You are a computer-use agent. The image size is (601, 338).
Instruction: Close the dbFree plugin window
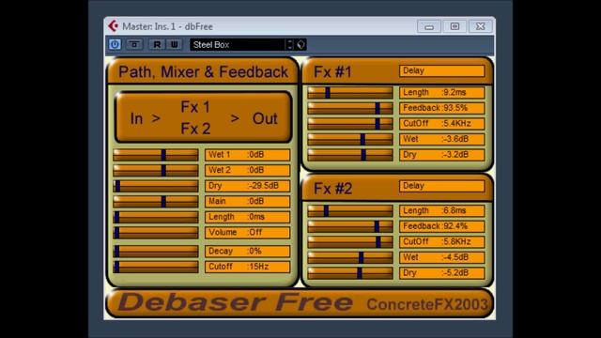coord(480,26)
